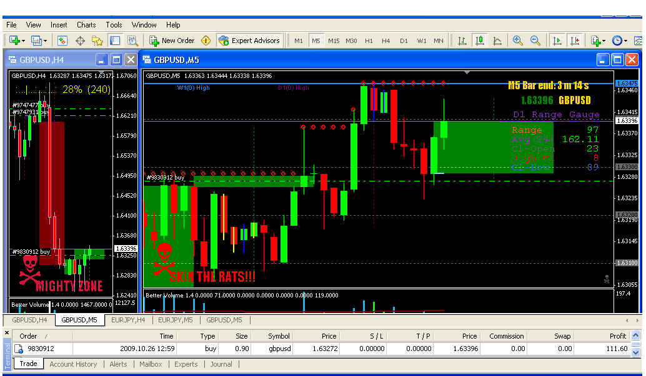
Task: Click the New Order button
Action: pos(172,41)
